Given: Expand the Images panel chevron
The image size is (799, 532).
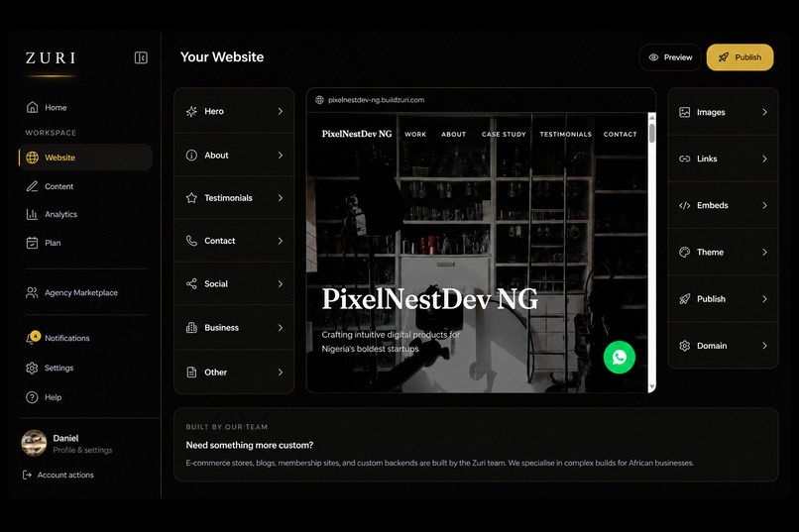Looking at the screenshot, I should pos(764,112).
